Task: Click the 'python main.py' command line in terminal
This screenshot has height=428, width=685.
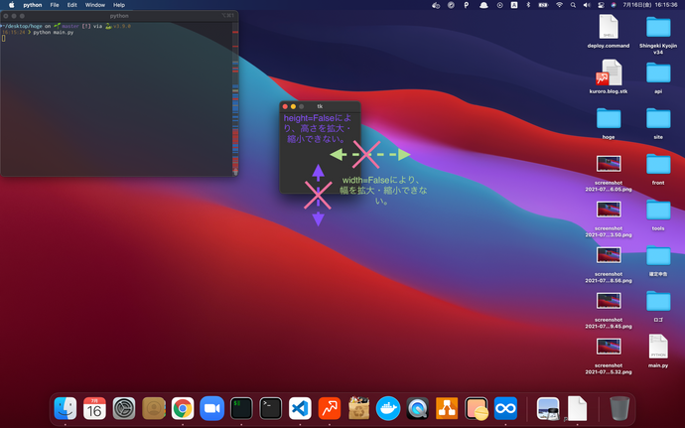Action: pyautogui.click(x=54, y=33)
